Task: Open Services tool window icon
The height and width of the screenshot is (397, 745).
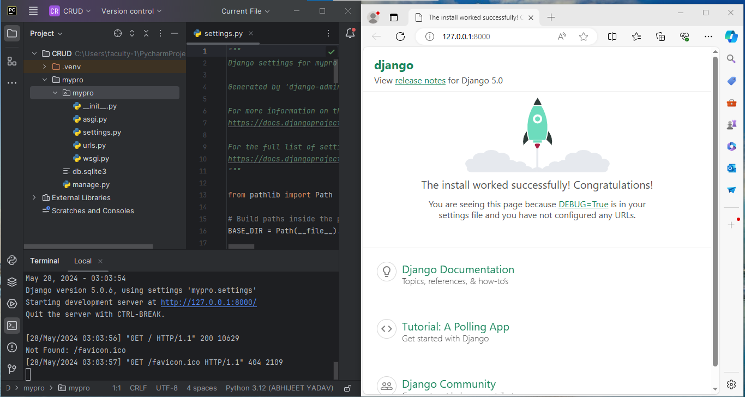Action: click(x=11, y=304)
